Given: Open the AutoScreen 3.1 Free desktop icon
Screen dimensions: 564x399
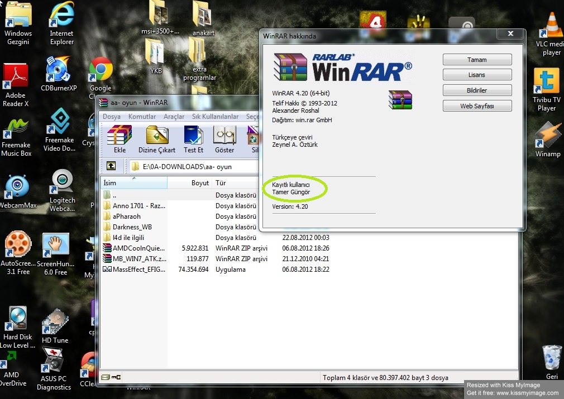Looking at the screenshot, I should point(18,253).
